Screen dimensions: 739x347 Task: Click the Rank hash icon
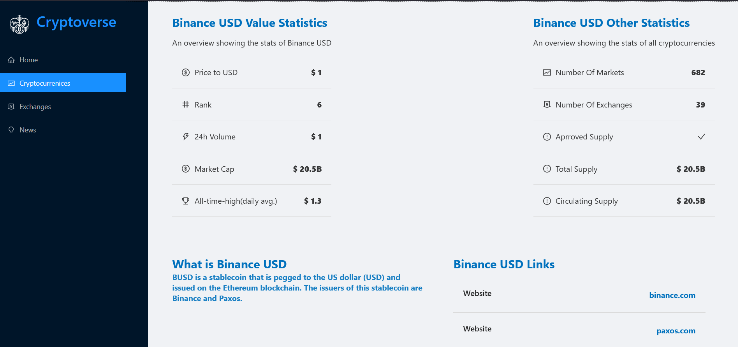(x=186, y=104)
